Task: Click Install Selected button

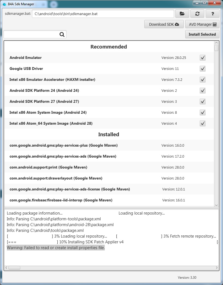Action: tap(202, 34)
